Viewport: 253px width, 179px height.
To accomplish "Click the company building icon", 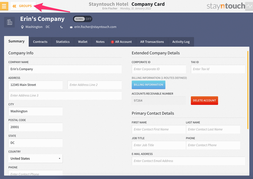I will pyautogui.click(x=9, y=22).
